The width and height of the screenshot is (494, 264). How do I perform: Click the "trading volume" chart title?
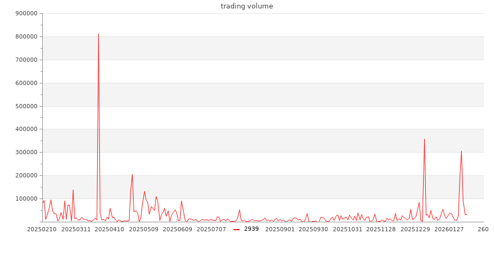pos(247,6)
